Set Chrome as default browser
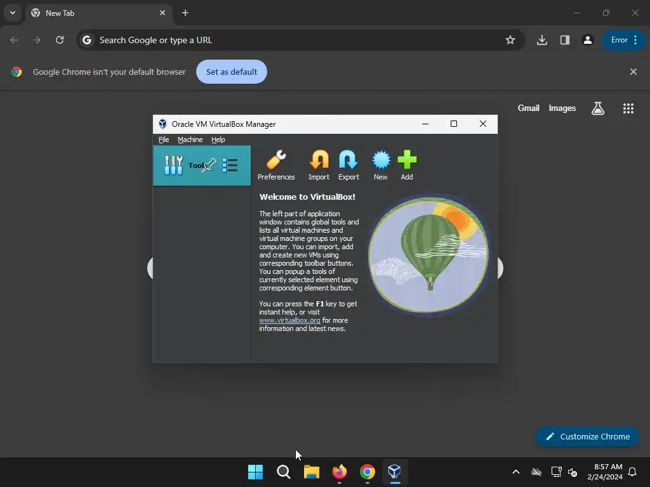 click(x=232, y=72)
